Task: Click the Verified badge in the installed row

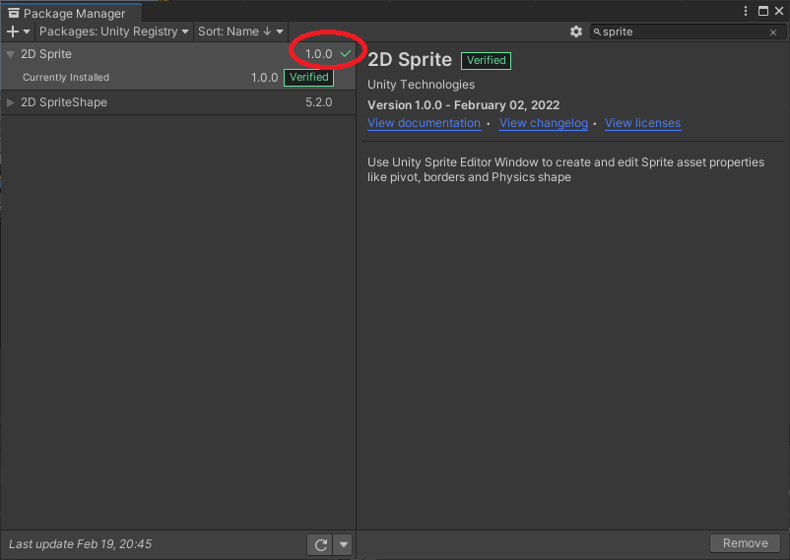Action: click(x=309, y=77)
